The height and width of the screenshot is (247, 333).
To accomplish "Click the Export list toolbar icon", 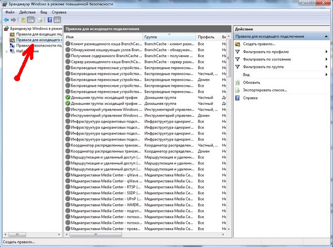I will click(40, 20).
